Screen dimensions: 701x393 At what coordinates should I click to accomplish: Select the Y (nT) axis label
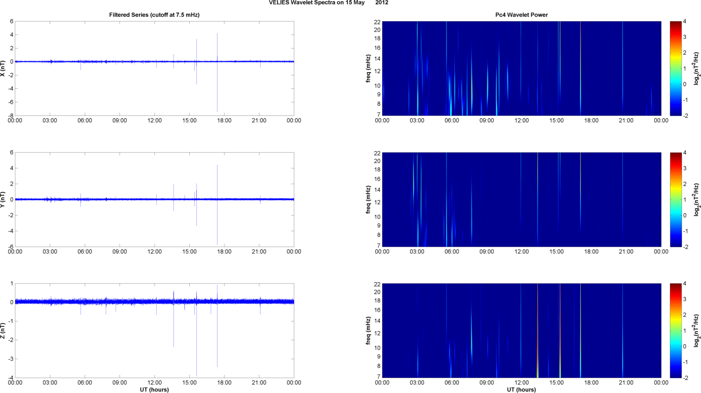pos(3,200)
